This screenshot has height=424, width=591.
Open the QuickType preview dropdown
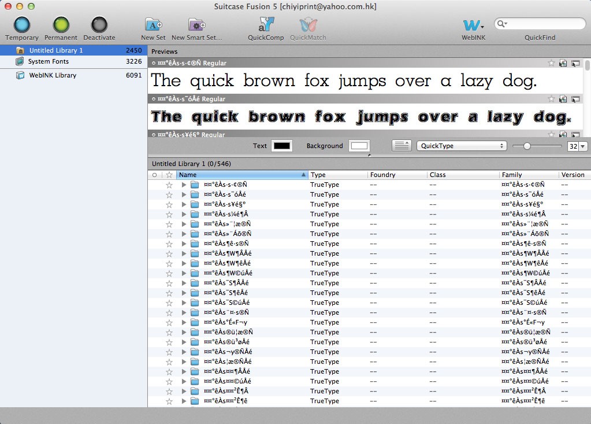462,146
